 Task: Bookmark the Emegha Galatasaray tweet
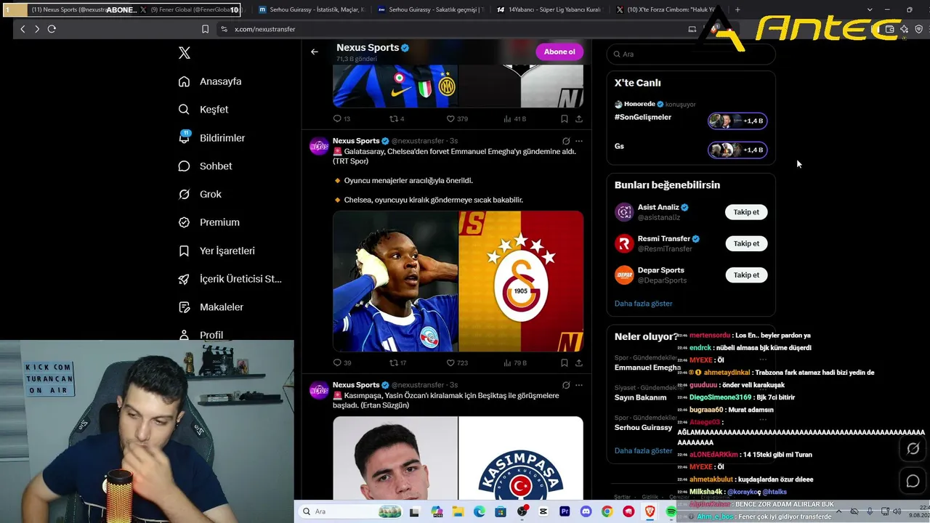click(x=565, y=362)
